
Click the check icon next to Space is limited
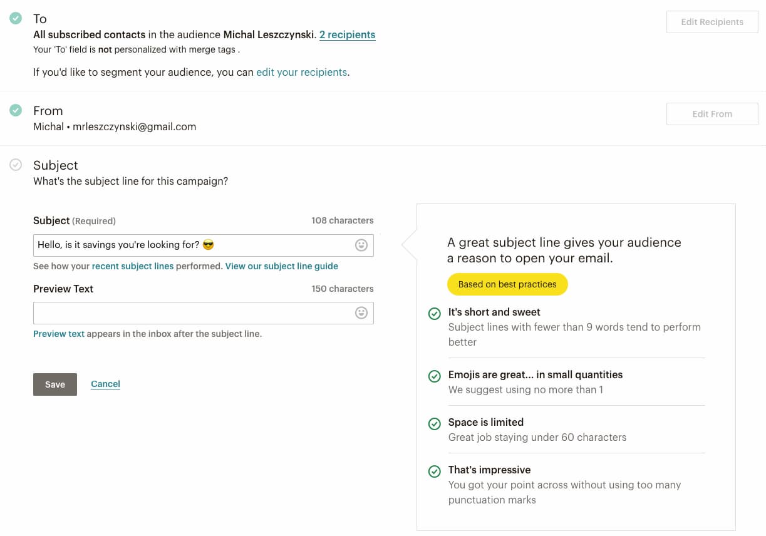[435, 424]
